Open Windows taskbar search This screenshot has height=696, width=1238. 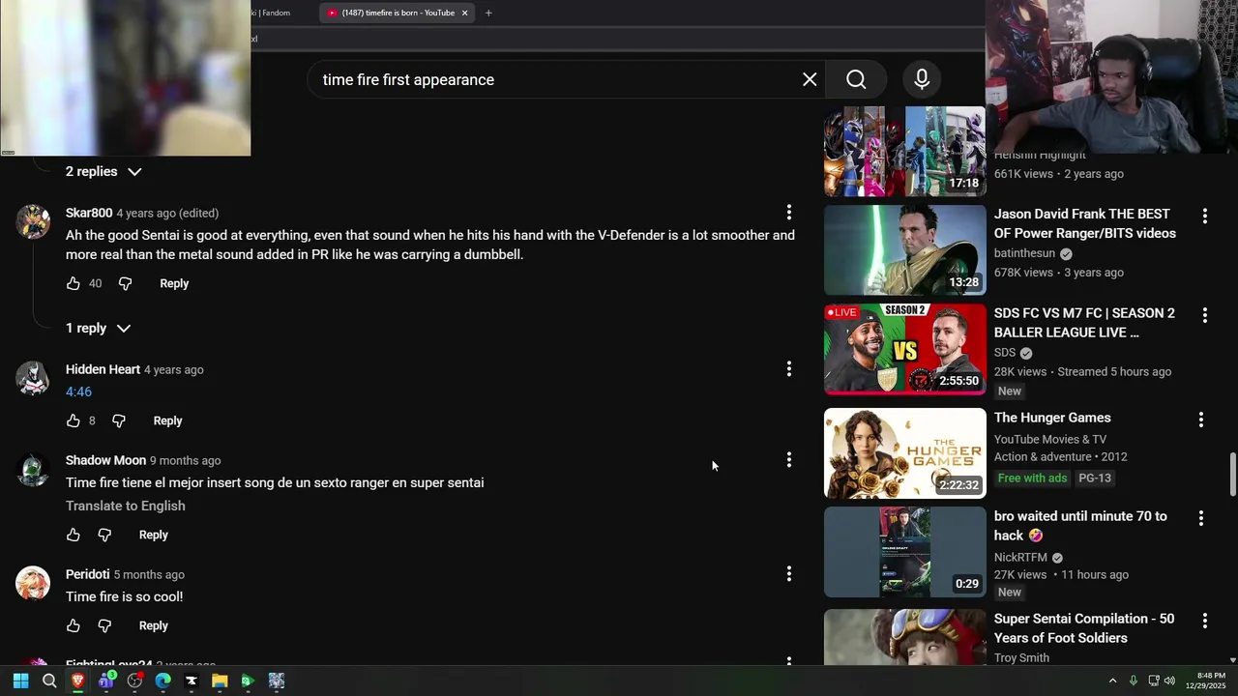tap(49, 681)
